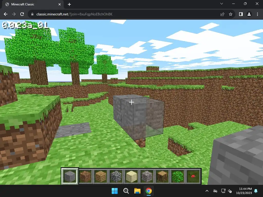This screenshot has height=197, width=263.
Task: Select the gravel block in hotbar
Action: pos(147,176)
